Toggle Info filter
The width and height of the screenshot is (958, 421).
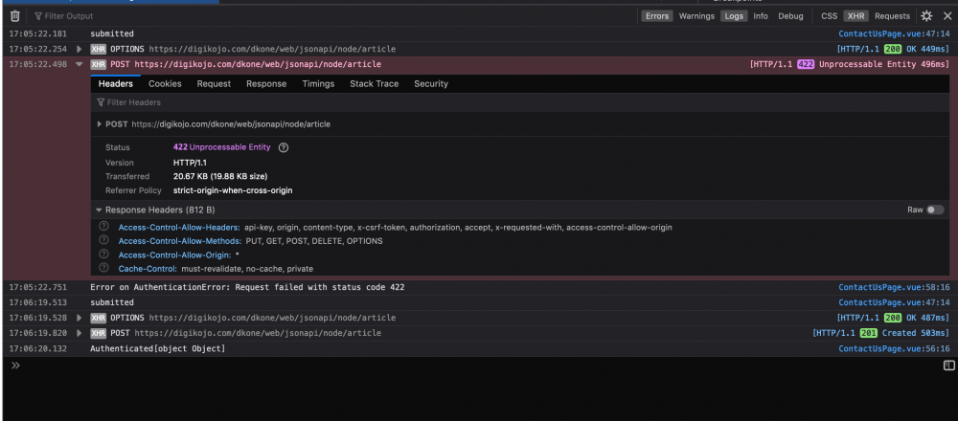[761, 16]
